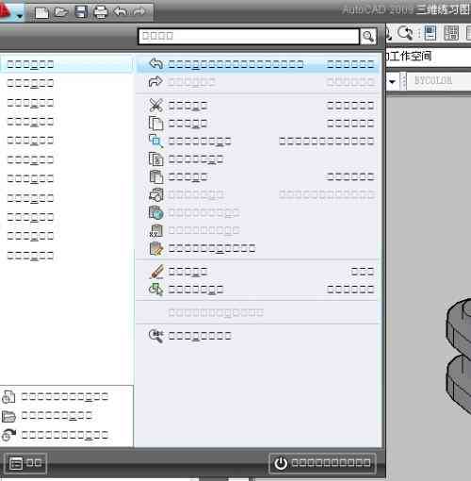The height and width of the screenshot is (481, 471).
Task: Click the search magnifier button beside search box
Action: click(368, 37)
